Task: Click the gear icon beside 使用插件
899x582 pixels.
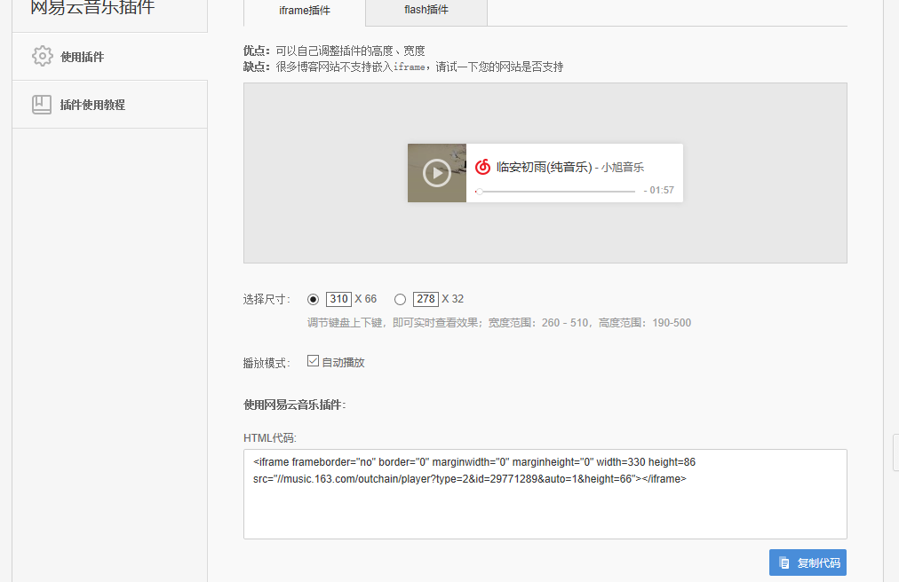Action: [x=42, y=55]
